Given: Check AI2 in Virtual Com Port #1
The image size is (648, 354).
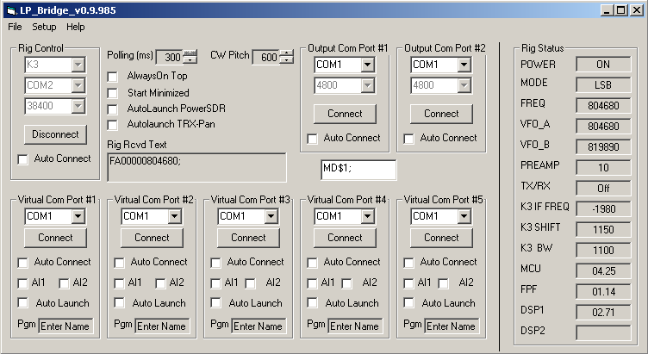Looking at the screenshot, I should coord(64,283).
